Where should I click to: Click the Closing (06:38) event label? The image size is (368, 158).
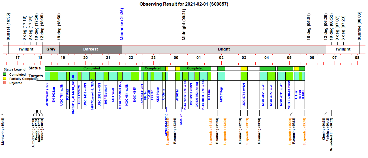(324, 129)
